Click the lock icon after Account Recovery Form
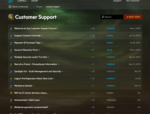This screenshot has height=114, width=150. tap(40, 50)
